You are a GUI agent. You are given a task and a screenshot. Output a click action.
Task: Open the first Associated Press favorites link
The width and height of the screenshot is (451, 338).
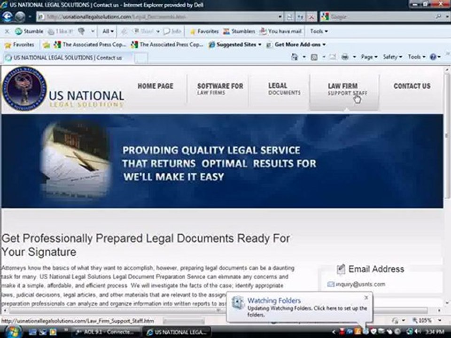point(90,45)
